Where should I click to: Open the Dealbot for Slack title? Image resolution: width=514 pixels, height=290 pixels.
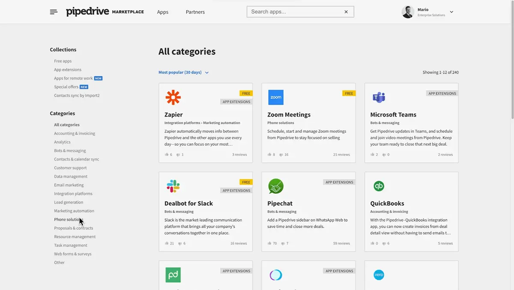[188, 203]
